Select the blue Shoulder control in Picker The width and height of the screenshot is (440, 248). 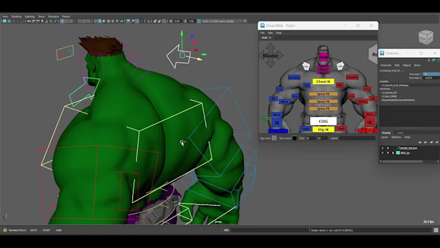(294, 77)
